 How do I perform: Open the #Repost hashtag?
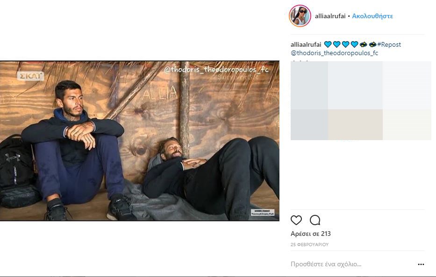tap(389, 44)
